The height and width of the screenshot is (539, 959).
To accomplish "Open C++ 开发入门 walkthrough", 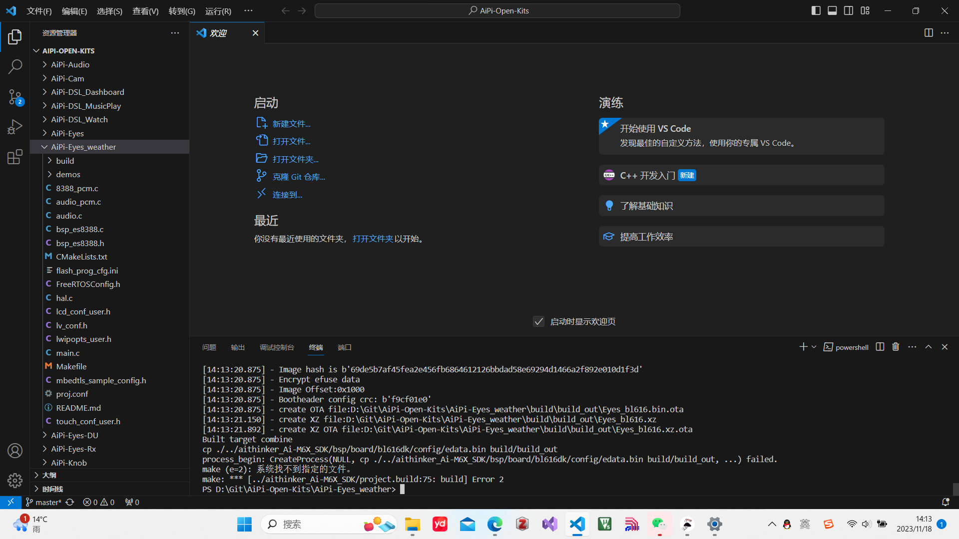I will [x=741, y=175].
